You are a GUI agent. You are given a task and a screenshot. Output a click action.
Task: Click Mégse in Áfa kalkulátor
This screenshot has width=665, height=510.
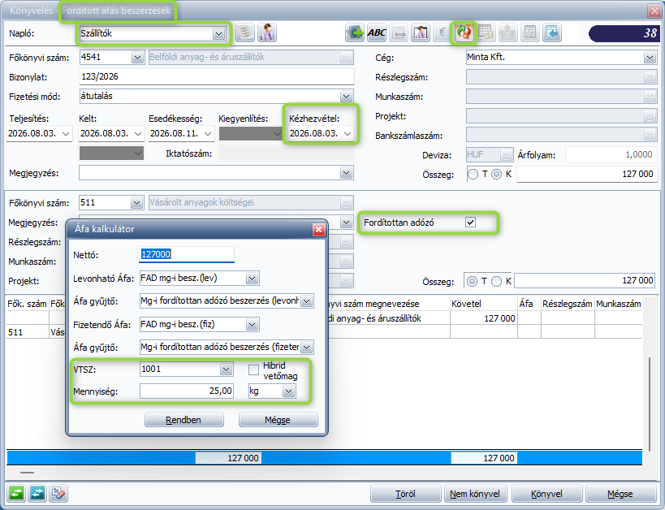(279, 420)
